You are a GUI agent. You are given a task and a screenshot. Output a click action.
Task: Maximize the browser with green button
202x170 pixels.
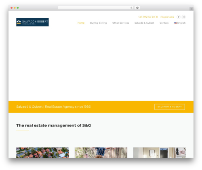(18, 8)
